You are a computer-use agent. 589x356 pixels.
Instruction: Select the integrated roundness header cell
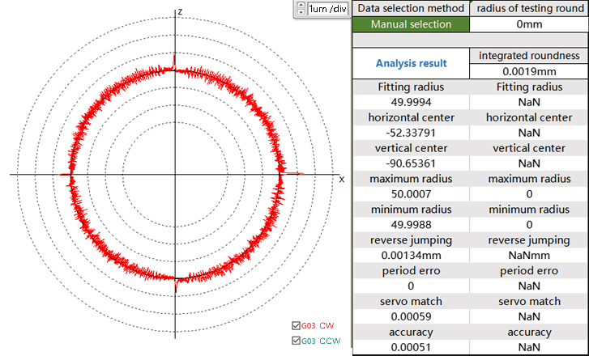[528, 56]
